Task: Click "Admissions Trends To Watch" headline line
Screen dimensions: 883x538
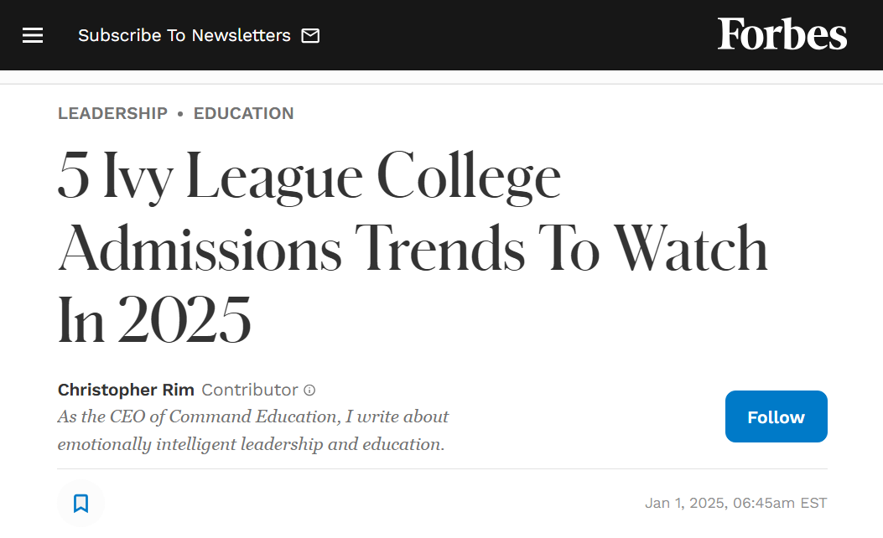Action: click(x=413, y=247)
